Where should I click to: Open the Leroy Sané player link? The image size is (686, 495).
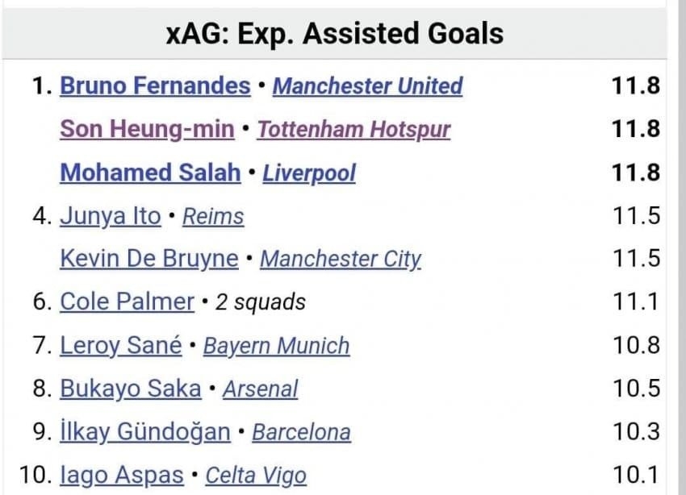121,345
